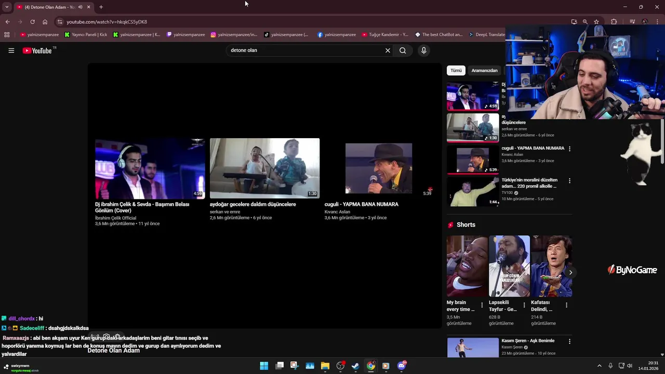Open the İbrahim Çelik Official channel name

point(115,218)
